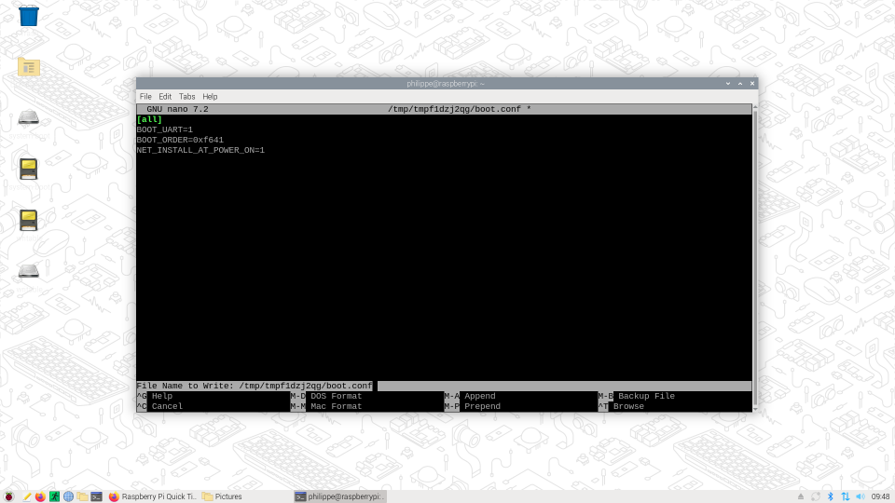Image resolution: width=895 pixels, height=503 pixels.
Task: Click the green running-man taskbar icon
Action: [x=54, y=496]
